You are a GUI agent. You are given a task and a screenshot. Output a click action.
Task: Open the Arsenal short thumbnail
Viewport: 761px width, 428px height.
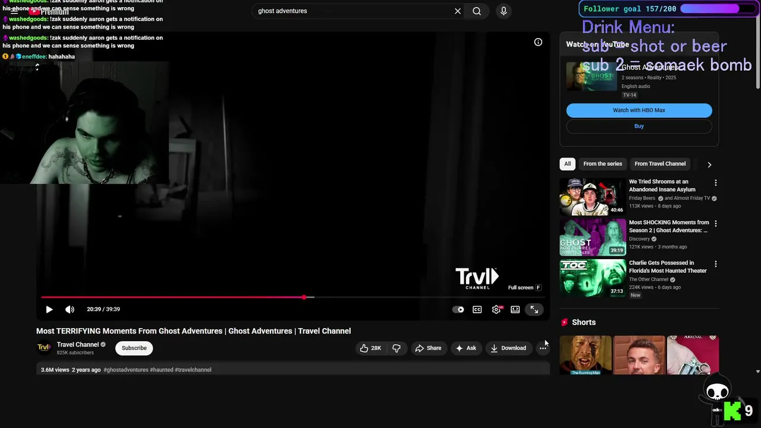[693, 355]
